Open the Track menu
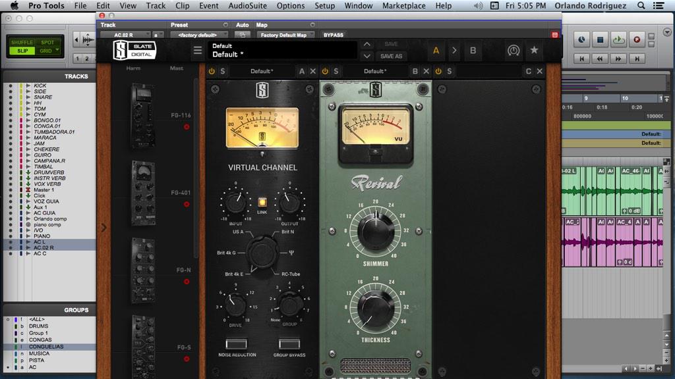The height and width of the screenshot is (379, 675). pyautogui.click(x=156, y=5)
